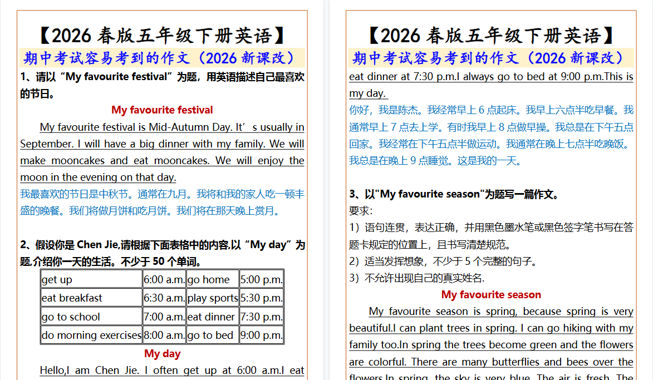Click the table cell 'eat breakfast'
The width and height of the screenshot is (653, 380).
(91, 298)
